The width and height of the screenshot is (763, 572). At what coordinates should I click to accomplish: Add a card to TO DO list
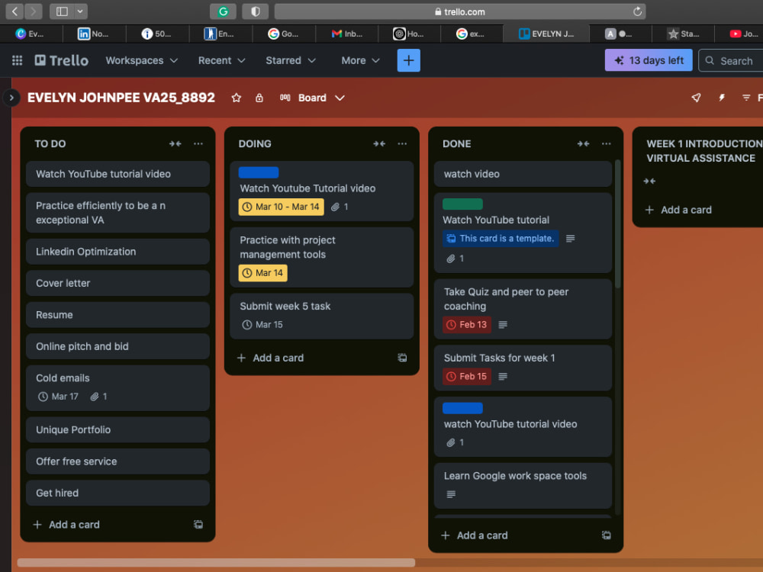point(66,525)
